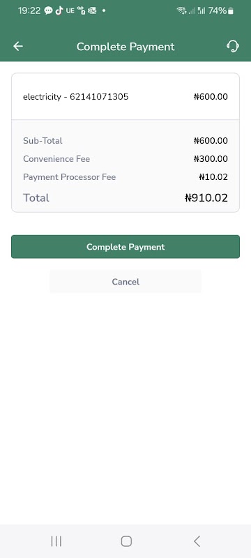
Task: Select the electricity - 62141071305 item row
Action: point(125,96)
